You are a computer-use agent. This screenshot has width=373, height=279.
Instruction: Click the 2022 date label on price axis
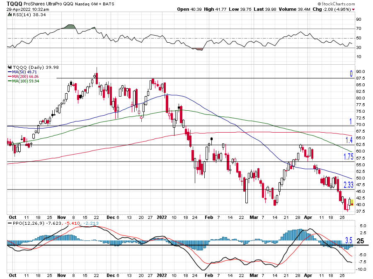162,217
